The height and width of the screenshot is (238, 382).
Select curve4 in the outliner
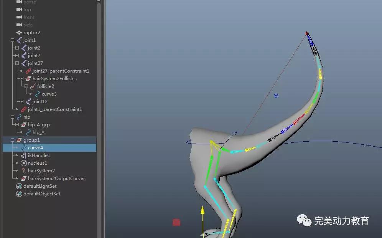pos(35,148)
